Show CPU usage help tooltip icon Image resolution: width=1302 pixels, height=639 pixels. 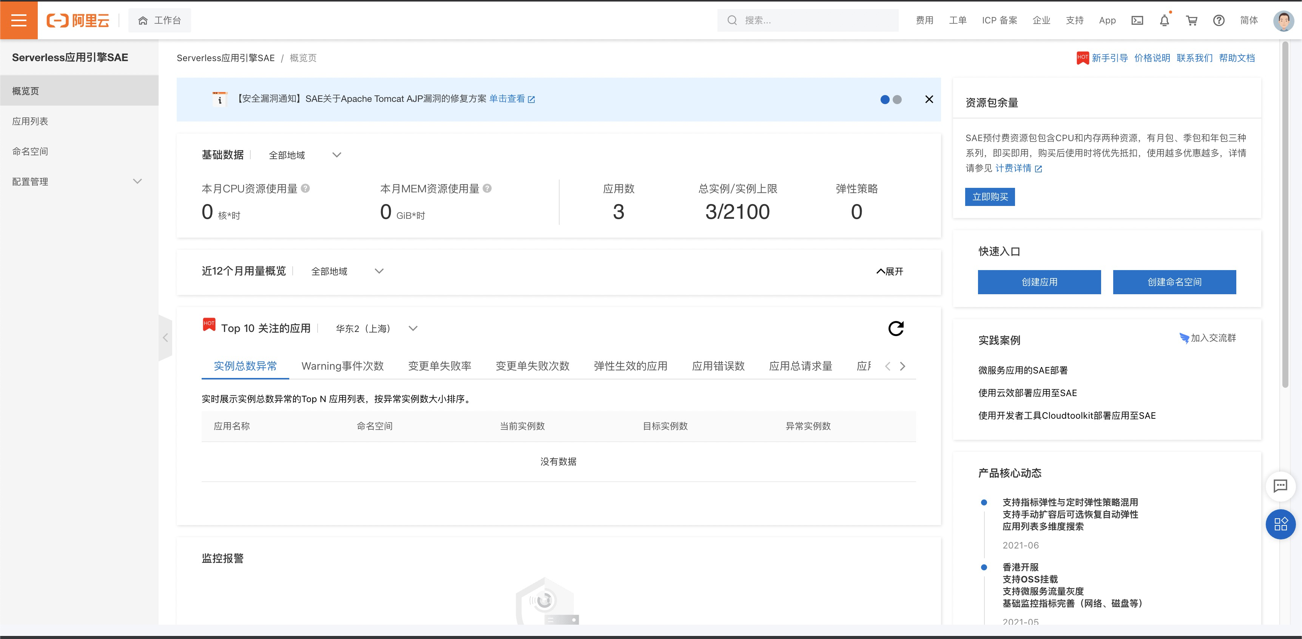(305, 188)
